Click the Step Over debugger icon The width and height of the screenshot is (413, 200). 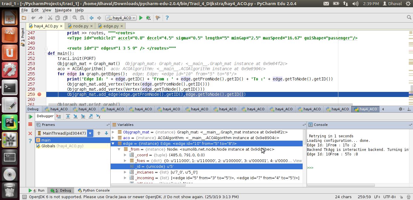tap(68, 116)
